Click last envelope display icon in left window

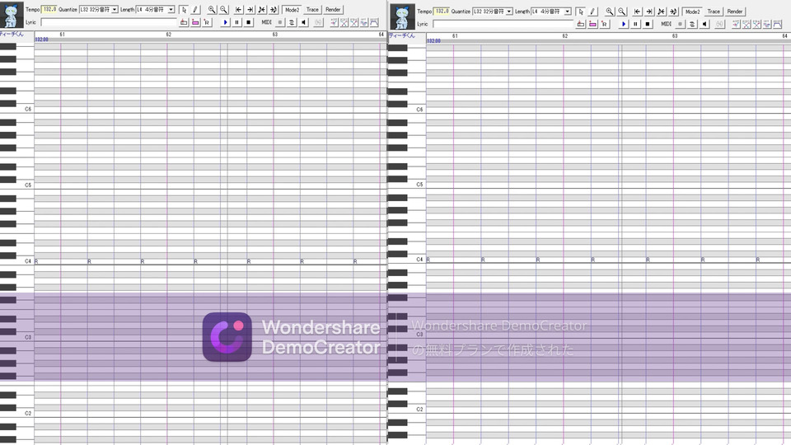tap(374, 22)
